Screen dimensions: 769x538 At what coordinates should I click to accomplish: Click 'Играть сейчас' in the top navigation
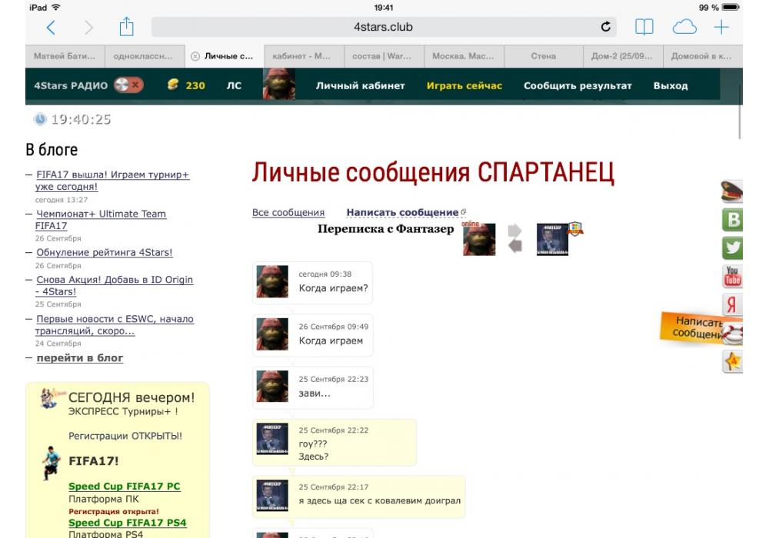pyautogui.click(x=464, y=85)
